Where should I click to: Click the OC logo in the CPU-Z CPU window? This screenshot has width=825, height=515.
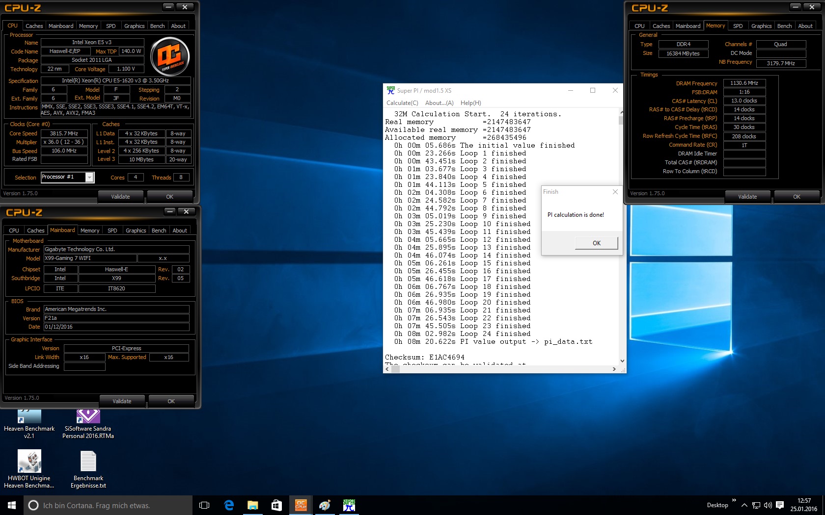point(170,56)
